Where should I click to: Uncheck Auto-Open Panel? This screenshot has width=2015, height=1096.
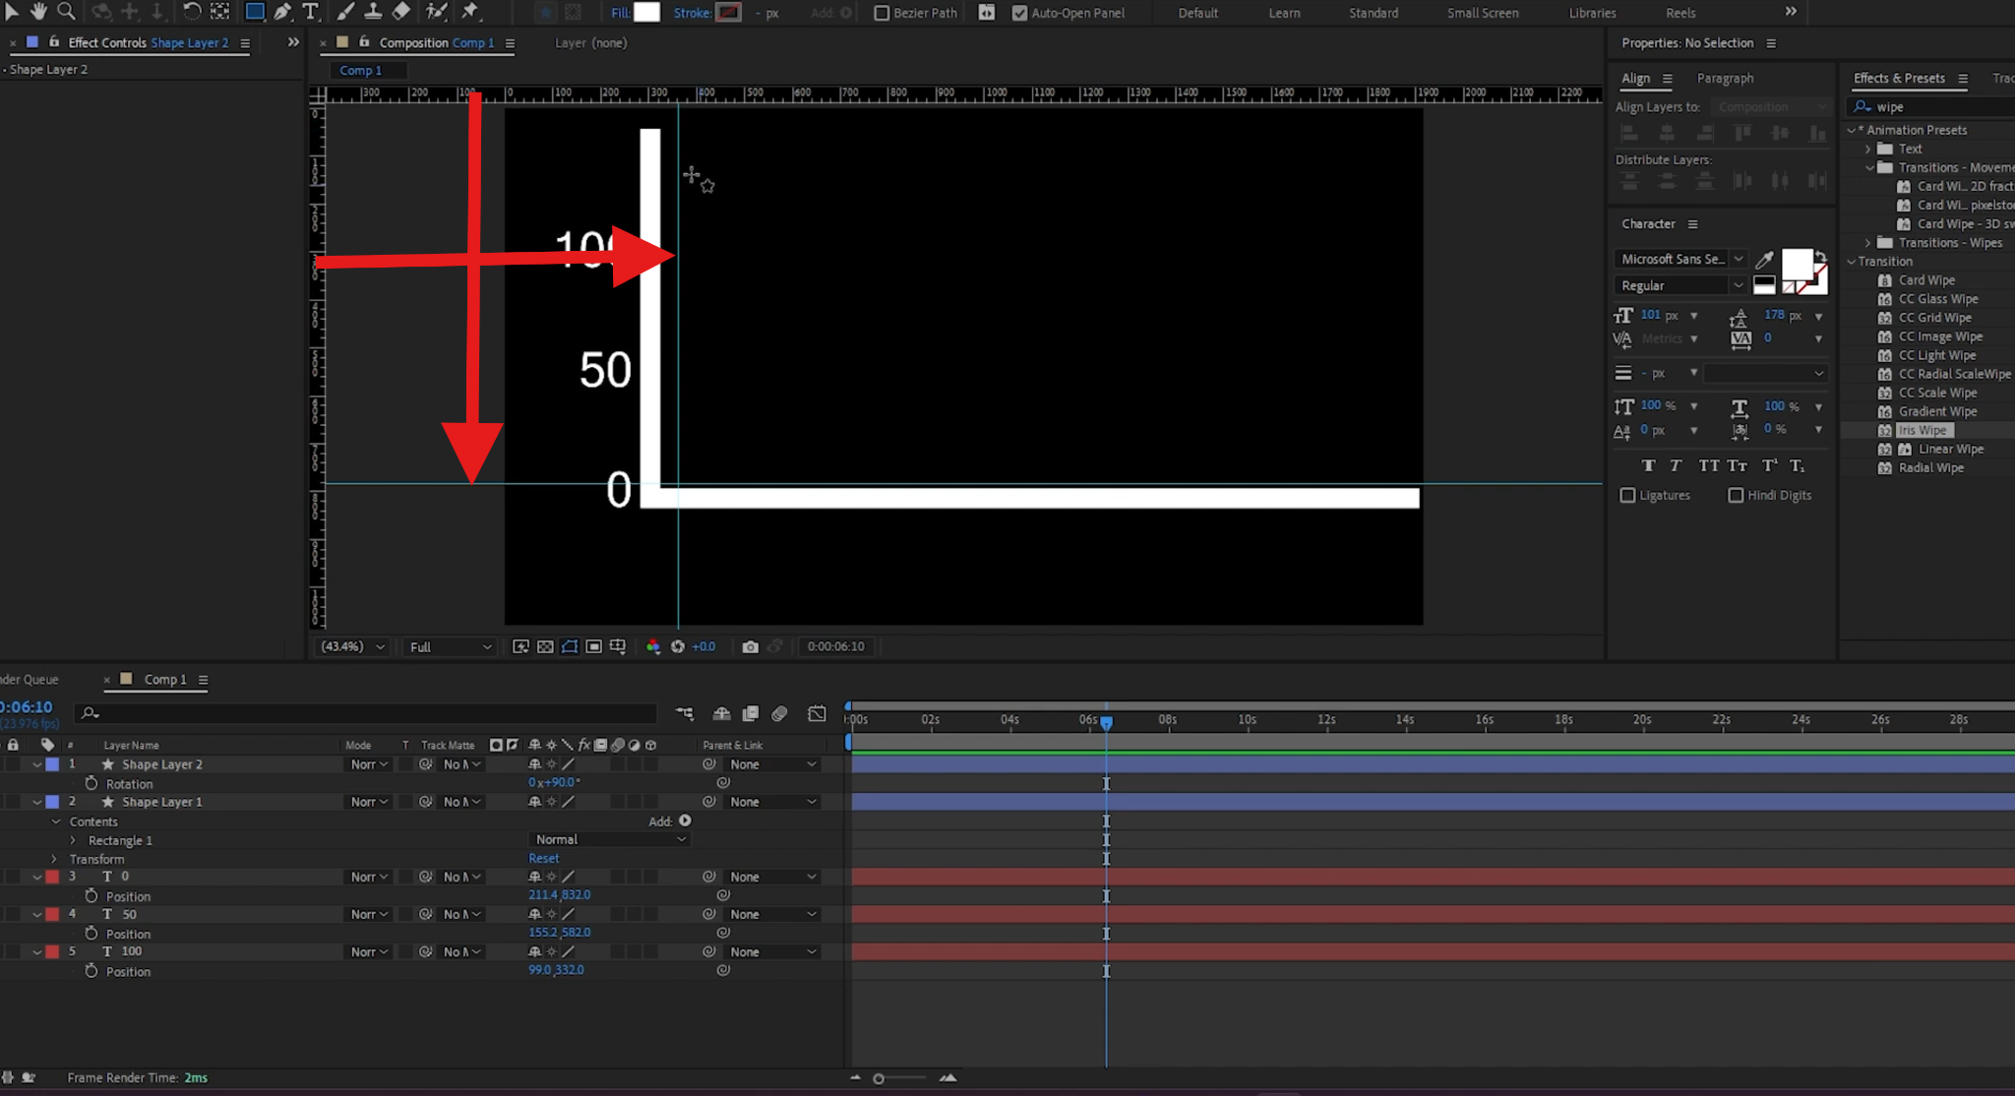(1019, 13)
